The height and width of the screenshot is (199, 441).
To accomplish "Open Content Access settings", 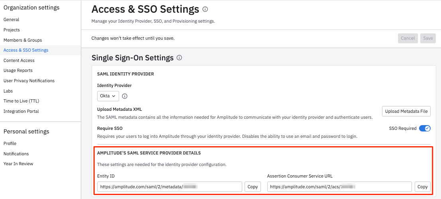I will [x=19, y=60].
